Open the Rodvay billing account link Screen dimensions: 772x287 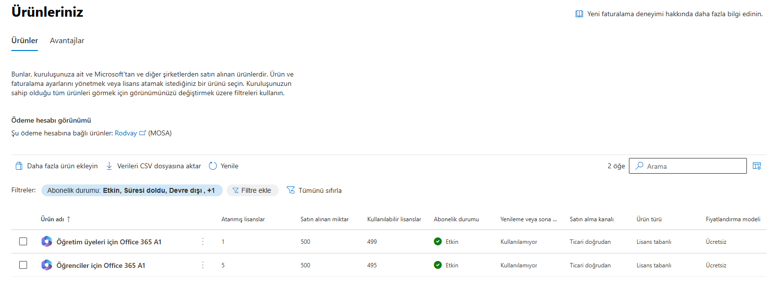pyautogui.click(x=126, y=133)
